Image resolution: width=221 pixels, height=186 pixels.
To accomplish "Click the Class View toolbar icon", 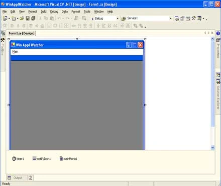I will point(199,18).
